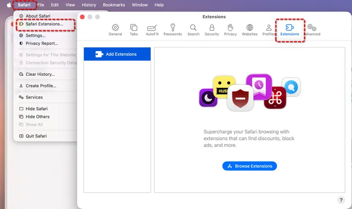Choose Settings… from the Safari menu
Screen dimensions: 352x209
[x=36, y=36]
